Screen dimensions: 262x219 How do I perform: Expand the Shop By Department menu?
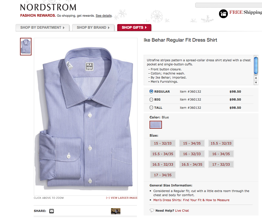[x=42, y=28]
